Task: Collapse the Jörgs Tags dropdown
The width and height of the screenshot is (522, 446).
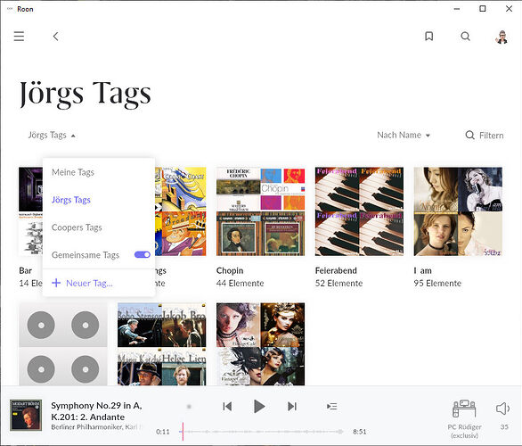Action: pyautogui.click(x=52, y=136)
